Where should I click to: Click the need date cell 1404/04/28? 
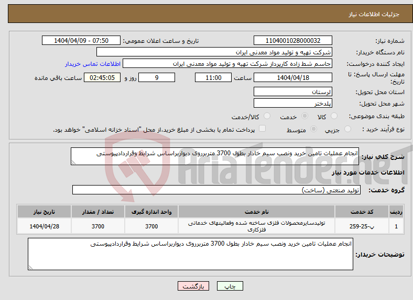(x=44, y=226)
